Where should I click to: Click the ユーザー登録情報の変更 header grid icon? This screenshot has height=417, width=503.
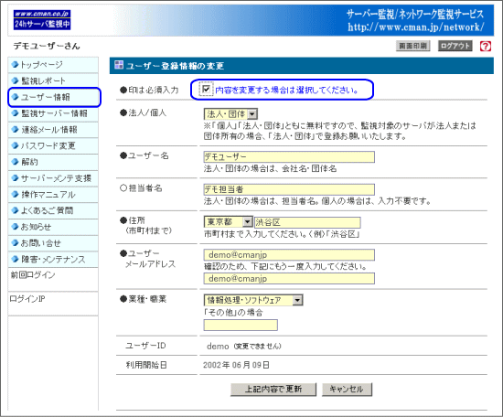(119, 65)
